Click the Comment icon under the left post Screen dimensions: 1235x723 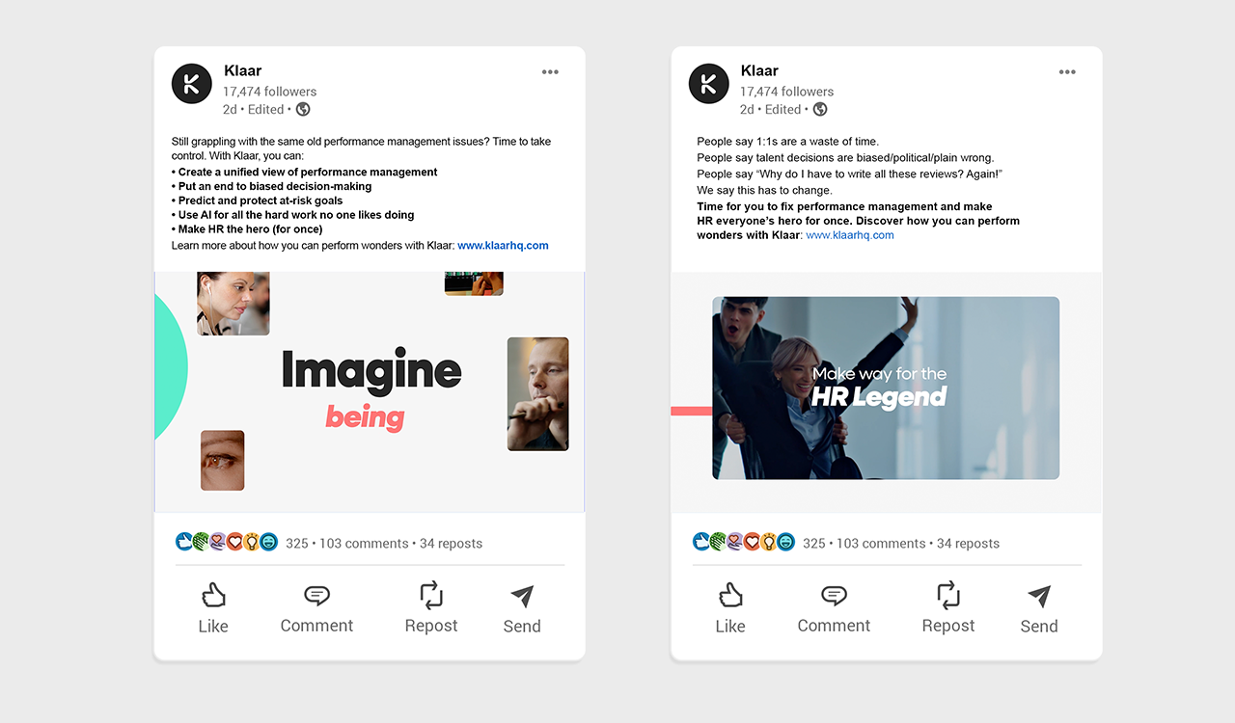click(x=316, y=595)
